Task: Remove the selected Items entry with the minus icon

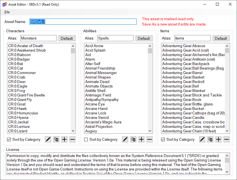Action: [x=227, y=139]
